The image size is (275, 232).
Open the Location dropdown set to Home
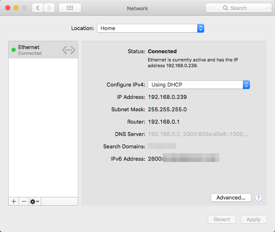pos(150,28)
